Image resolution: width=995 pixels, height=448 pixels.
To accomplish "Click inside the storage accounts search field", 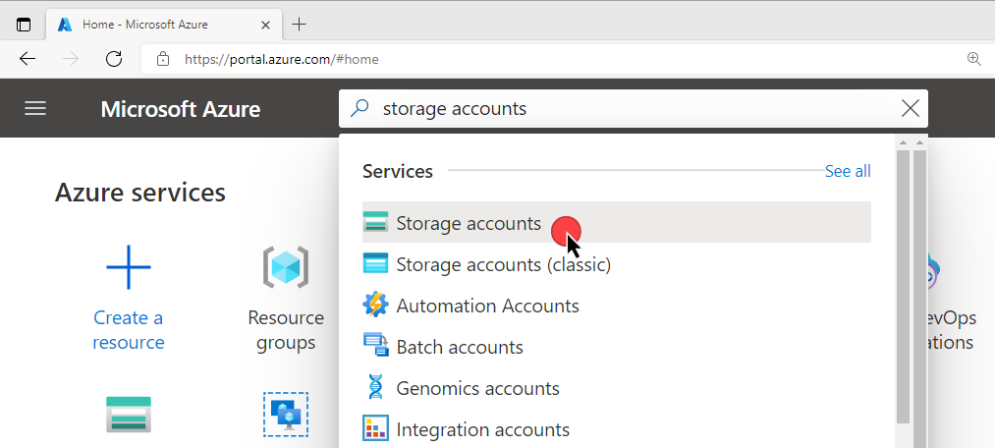I will tap(629, 108).
